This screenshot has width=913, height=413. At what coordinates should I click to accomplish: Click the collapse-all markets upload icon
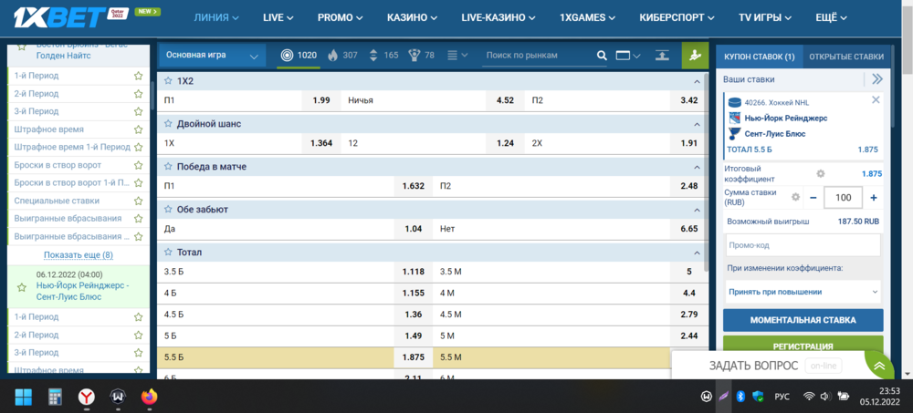point(662,56)
